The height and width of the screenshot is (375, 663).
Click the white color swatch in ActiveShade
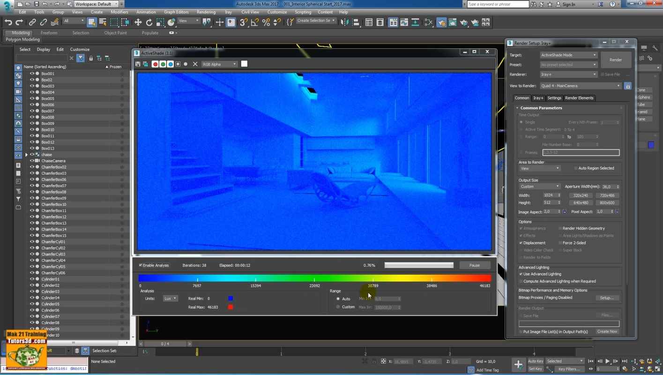244,64
